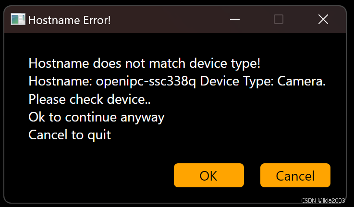The height and width of the screenshot is (207, 354).
Task: Click the "Hostname Error!" window title text
Action: pyautogui.click(x=70, y=20)
